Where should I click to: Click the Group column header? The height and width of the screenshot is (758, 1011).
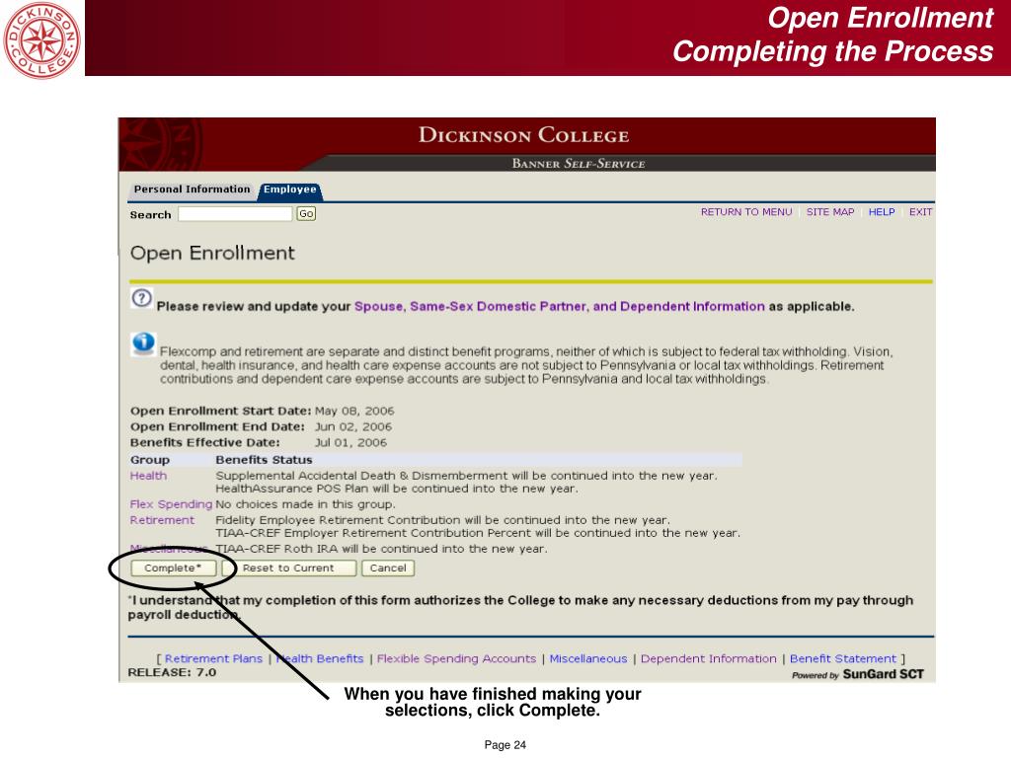coord(150,460)
